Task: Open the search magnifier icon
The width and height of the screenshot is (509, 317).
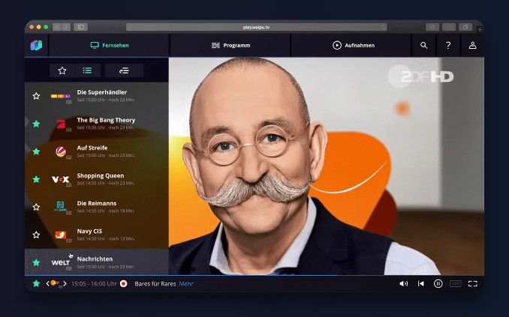Action: click(423, 46)
